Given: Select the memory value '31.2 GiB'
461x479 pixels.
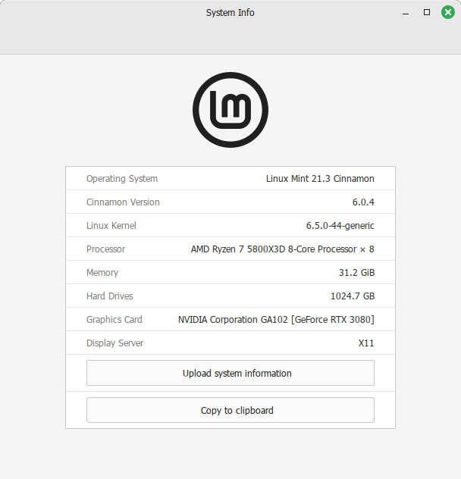Looking at the screenshot, I should pos(356,273).
